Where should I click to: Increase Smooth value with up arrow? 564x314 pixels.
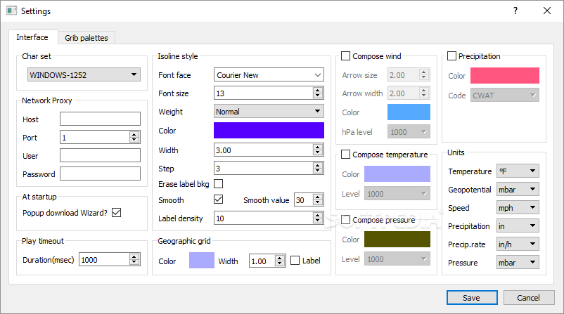tap(318, 197)
